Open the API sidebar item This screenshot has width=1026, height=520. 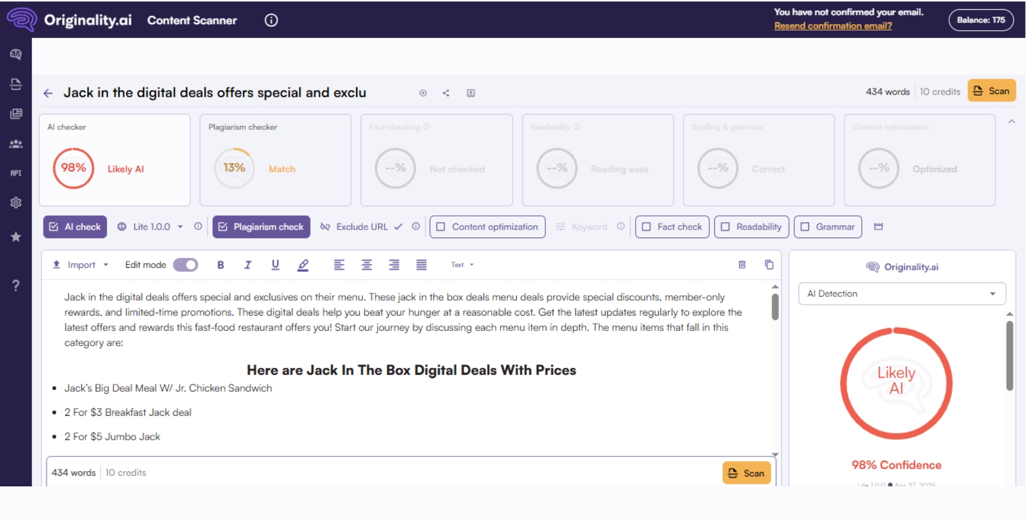tap(16, 173)
